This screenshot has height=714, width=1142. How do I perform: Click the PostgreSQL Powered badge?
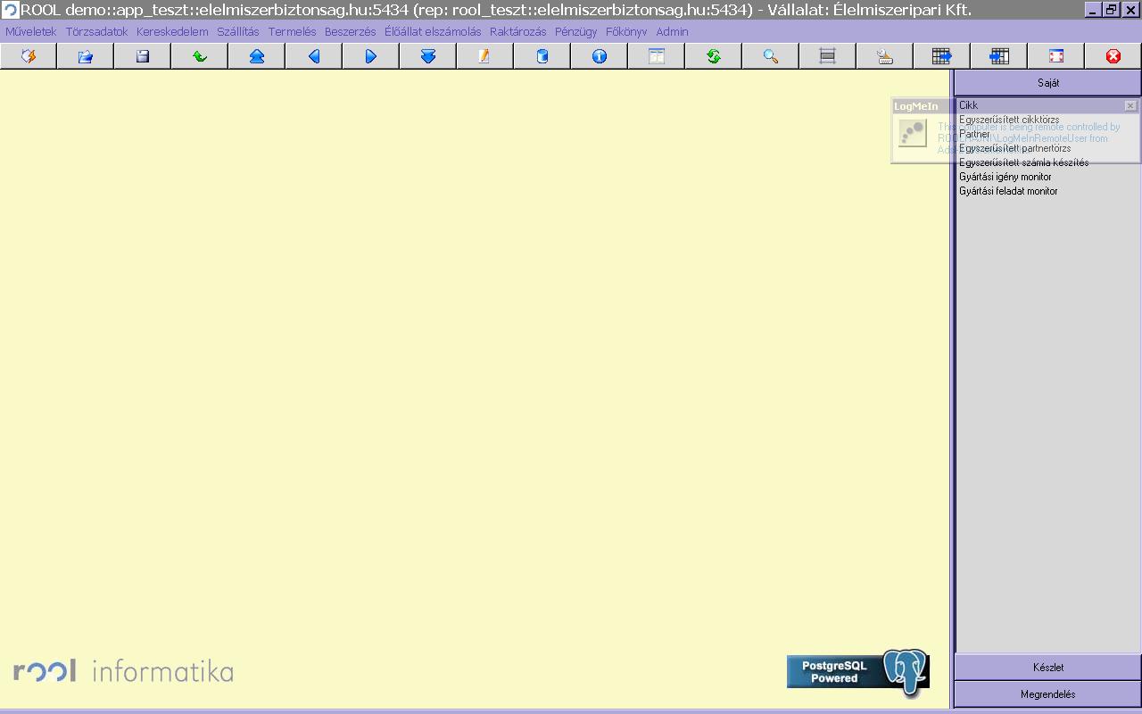[856, 672]
